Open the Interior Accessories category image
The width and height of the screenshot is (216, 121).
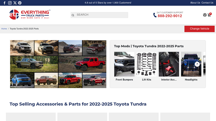pos(169,64)
